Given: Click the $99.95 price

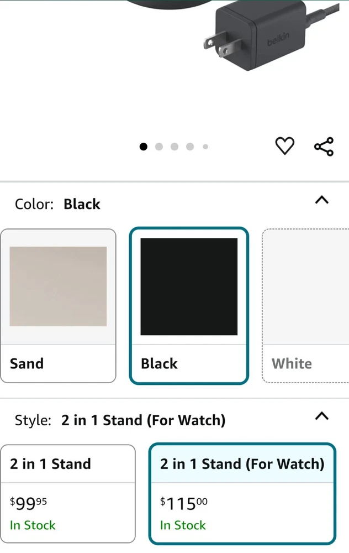Looking at the screenshot, I should coord(29,503).
